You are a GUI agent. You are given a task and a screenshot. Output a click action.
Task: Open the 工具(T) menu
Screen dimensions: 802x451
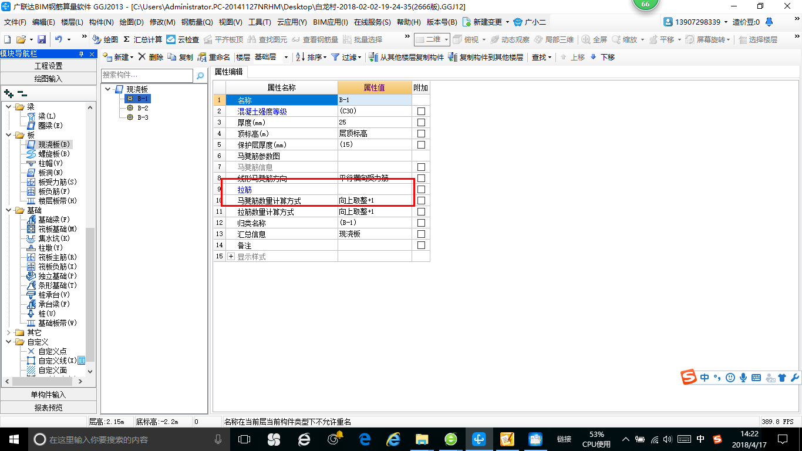(260, 22)
